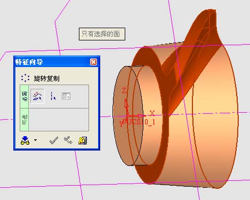Cancel the wizard with the yellow X icon
250x200 pixels.
click(x=83, y=140)
